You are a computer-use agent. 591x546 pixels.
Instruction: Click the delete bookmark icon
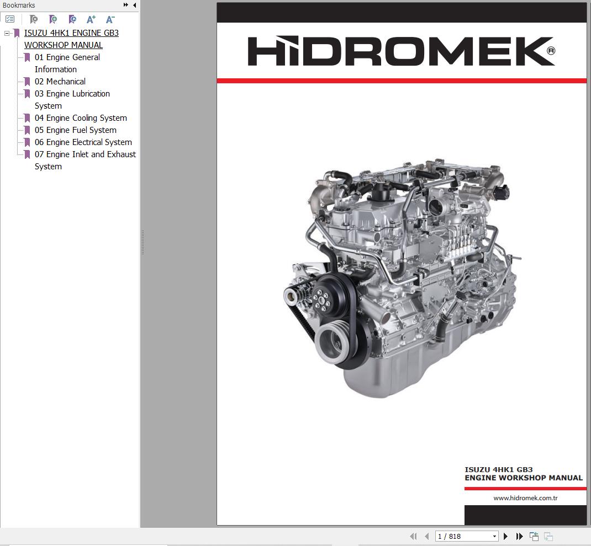point(33,19)
